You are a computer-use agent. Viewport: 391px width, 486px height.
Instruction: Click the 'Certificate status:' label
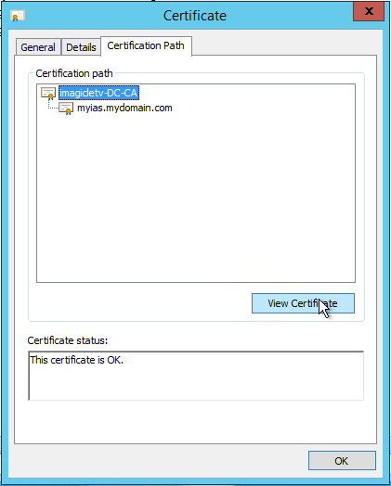[x=68, y=340]
